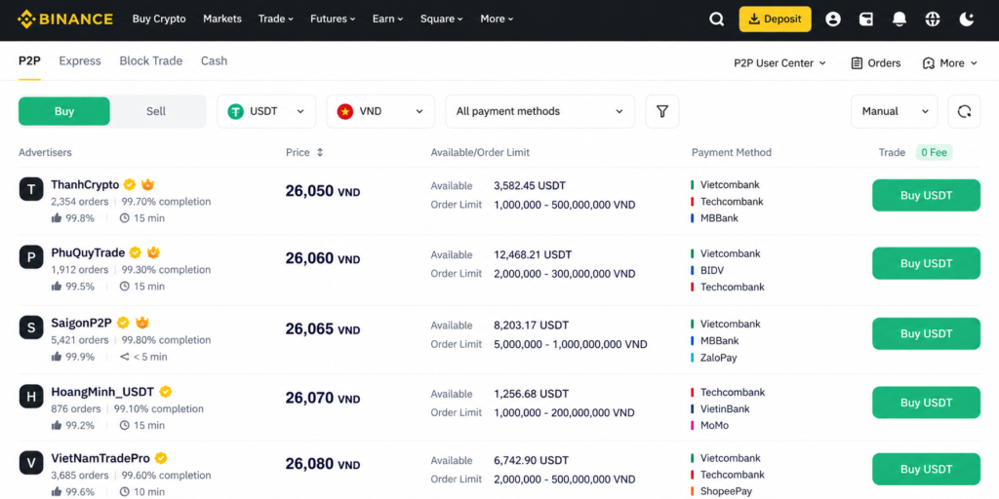Screen dimensions: 999x499
Task: Buy USDT from PhuQuyTrade
Action: point(927,263)
